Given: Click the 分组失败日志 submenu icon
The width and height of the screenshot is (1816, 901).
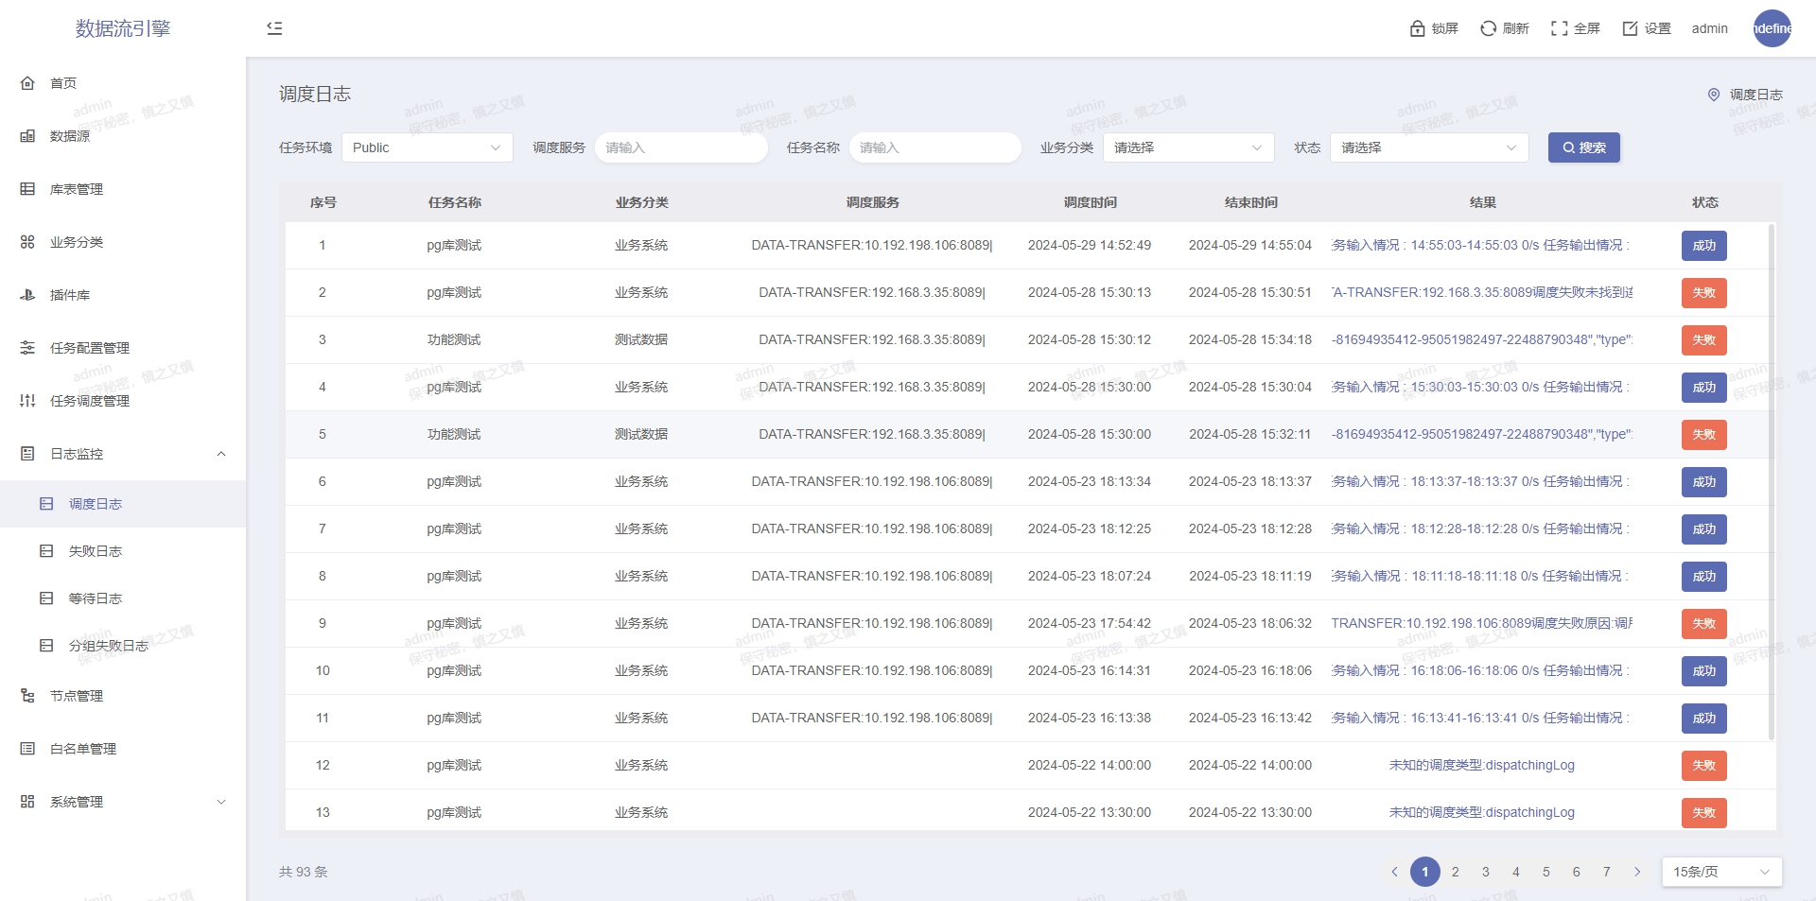Looking at the screenshot, I should click(46, 646).
